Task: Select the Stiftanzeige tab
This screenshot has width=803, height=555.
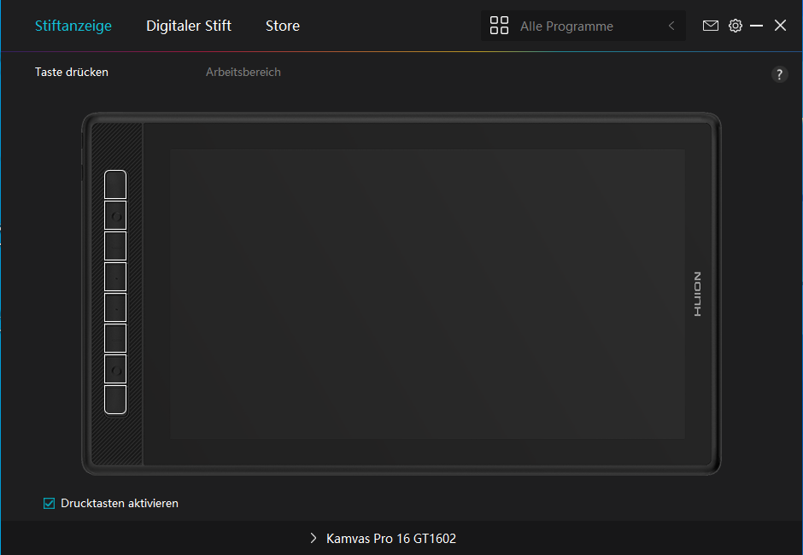Action: [73, 26]
